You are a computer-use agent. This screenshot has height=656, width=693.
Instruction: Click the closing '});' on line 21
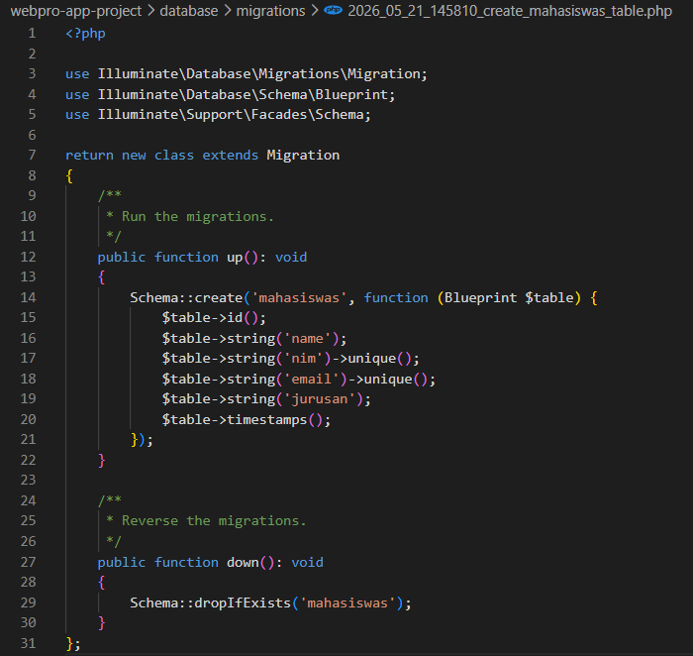[142, 440]
